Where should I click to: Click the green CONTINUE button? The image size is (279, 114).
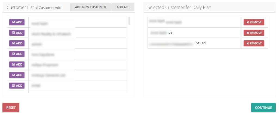263,108
